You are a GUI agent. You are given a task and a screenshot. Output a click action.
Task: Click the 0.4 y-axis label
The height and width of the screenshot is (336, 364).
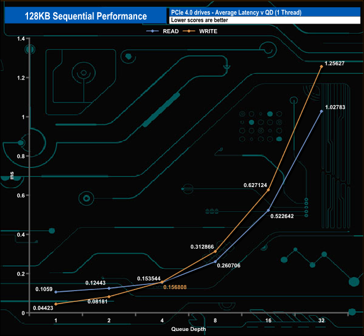tap(21, 235)
